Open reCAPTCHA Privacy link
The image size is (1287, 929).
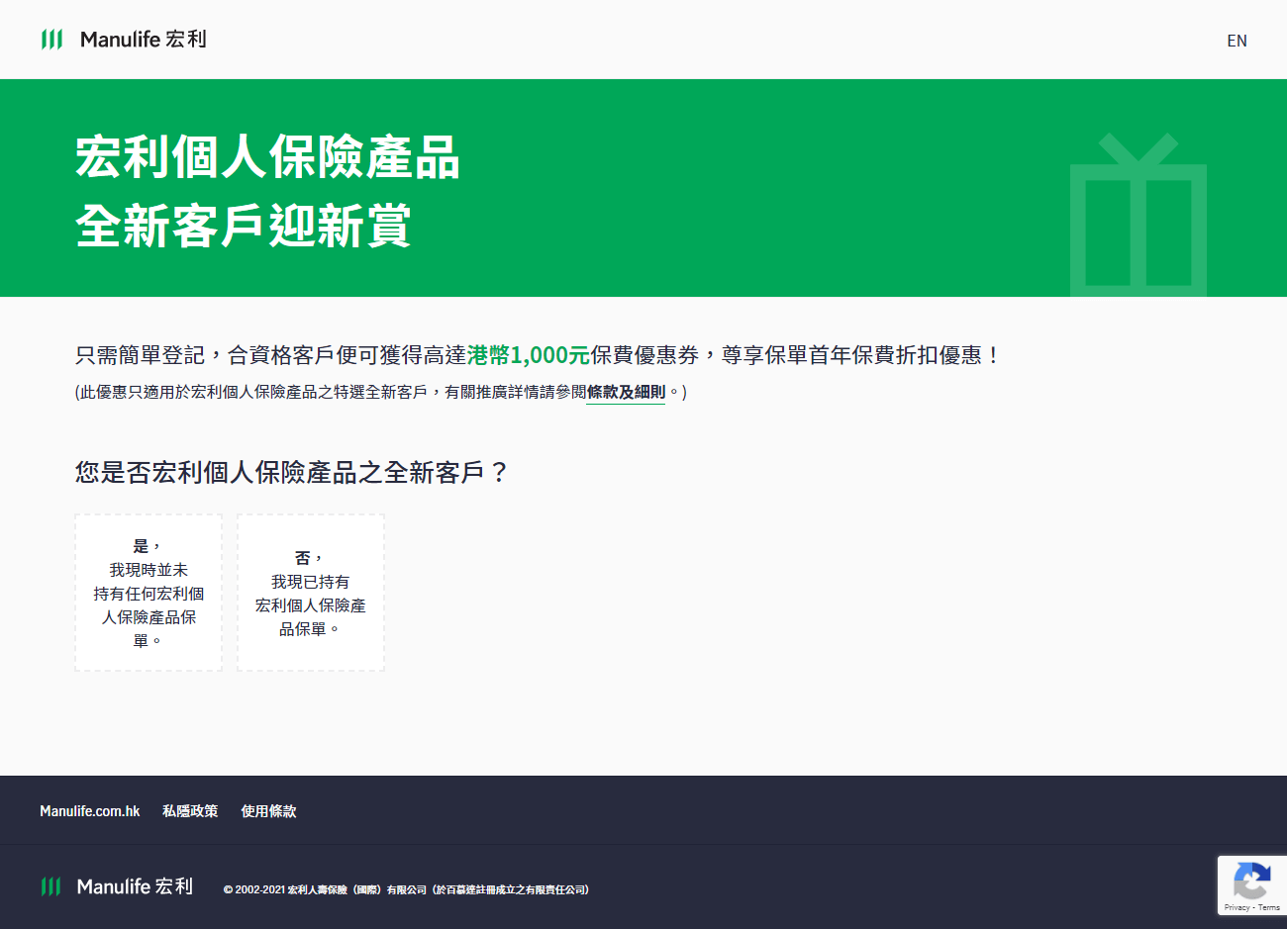[1237, 907]
